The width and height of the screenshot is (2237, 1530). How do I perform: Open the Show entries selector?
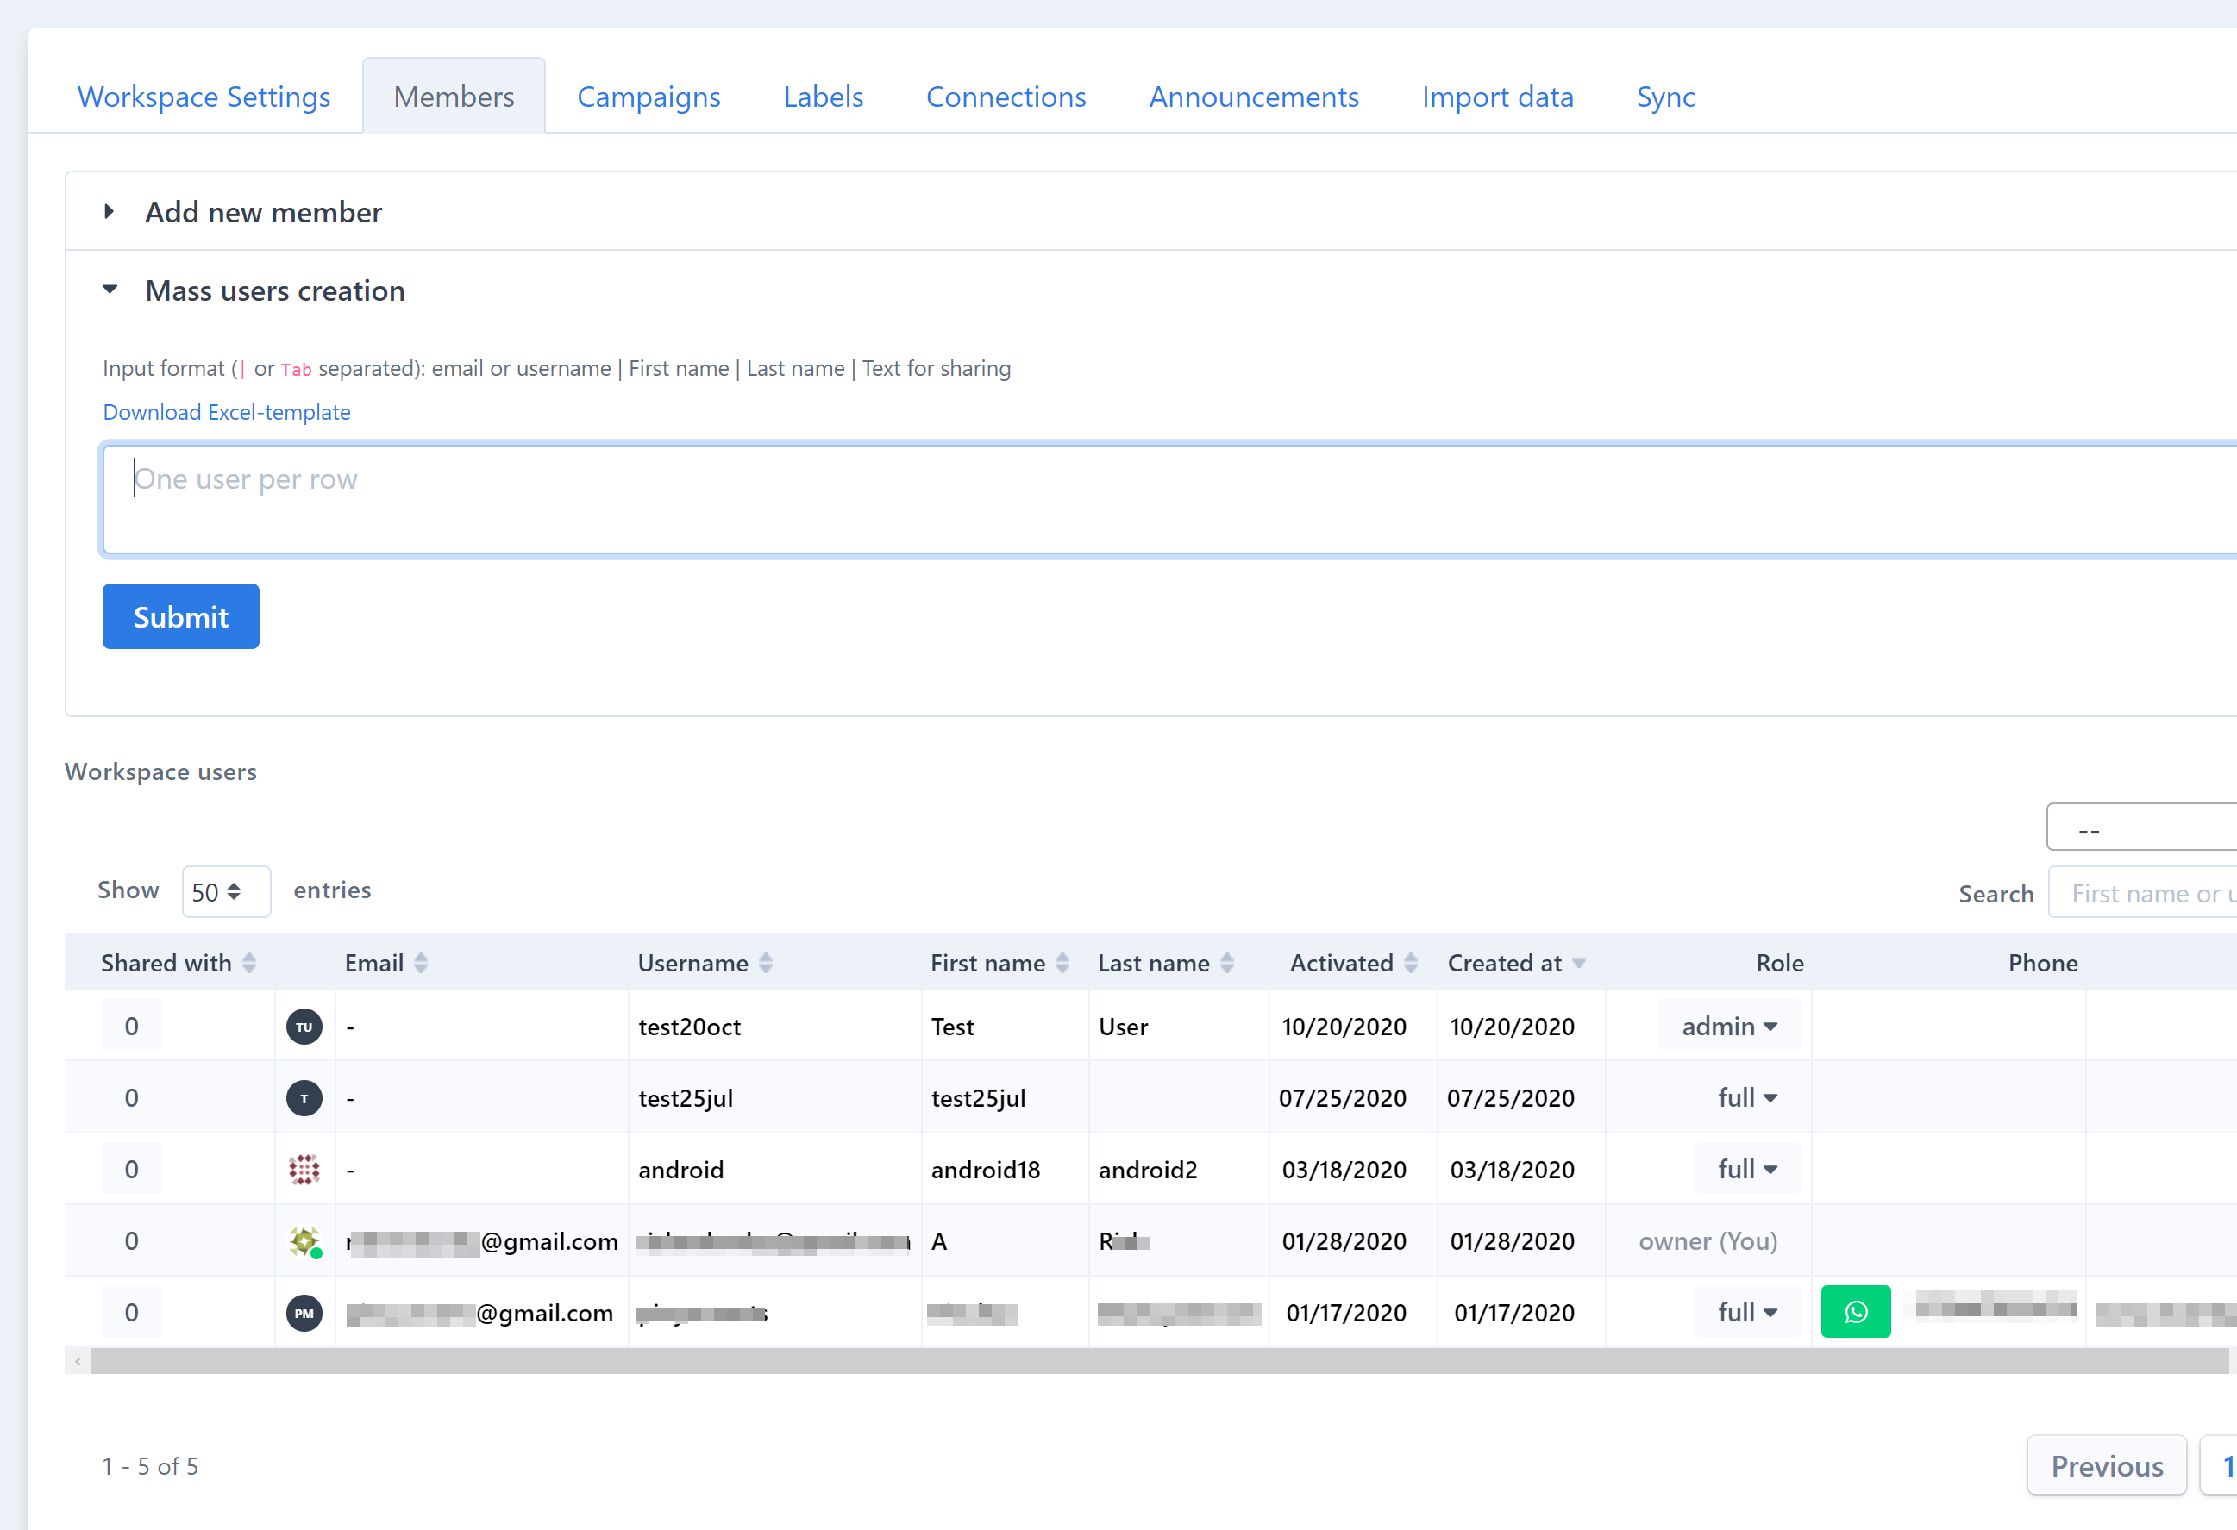pyautogui.click(x=225, y=891)
